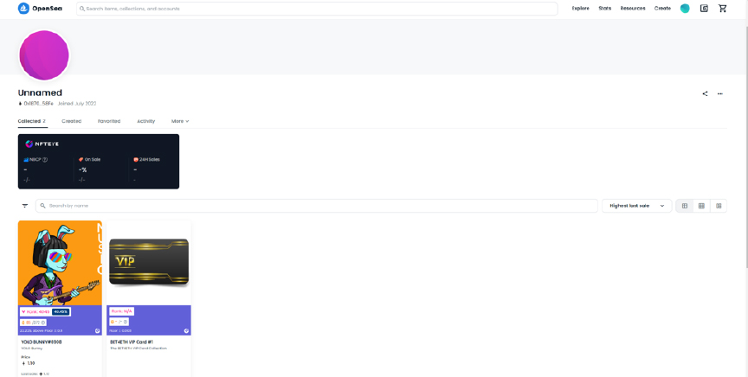Switch to the Favorited tab

coord(109,121)
